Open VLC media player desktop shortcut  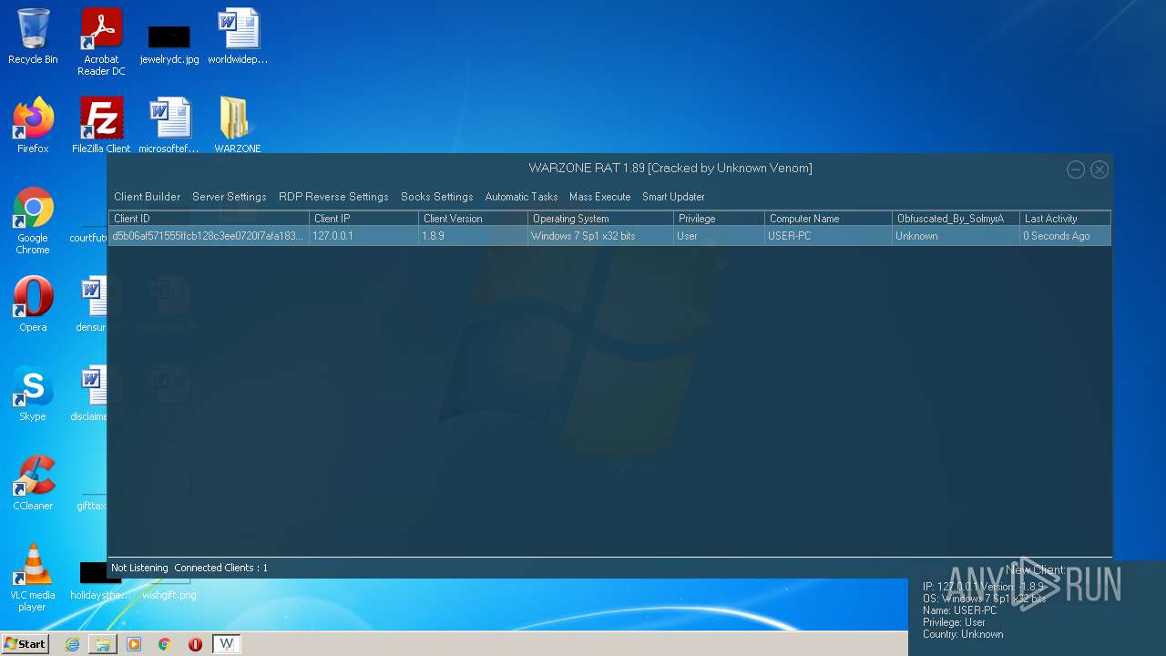point(33,578)
